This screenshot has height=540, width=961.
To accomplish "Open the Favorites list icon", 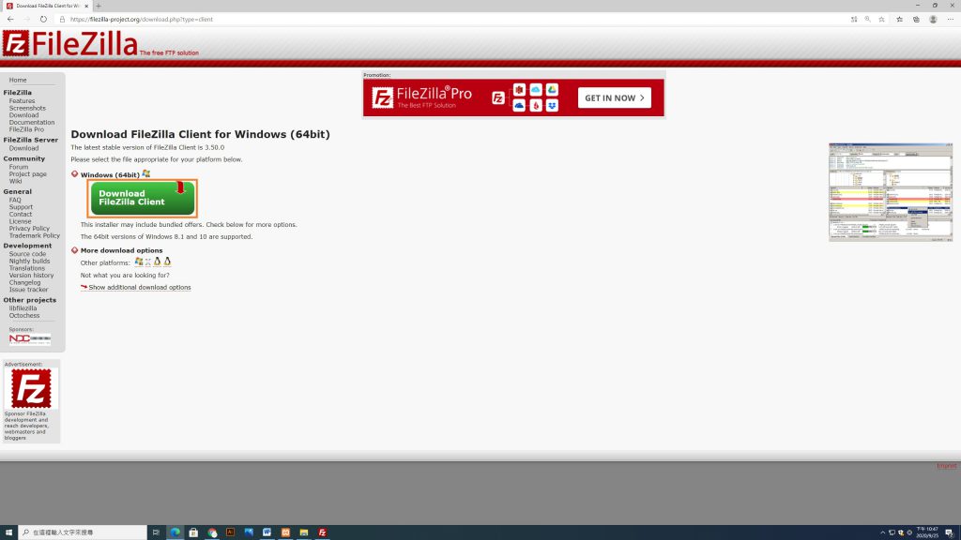I will (x=900, y=19).
